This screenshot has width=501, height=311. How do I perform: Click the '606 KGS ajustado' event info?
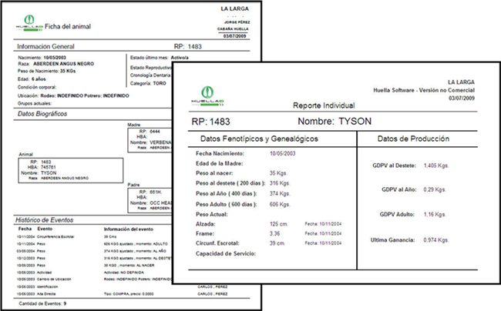point(136,244)
